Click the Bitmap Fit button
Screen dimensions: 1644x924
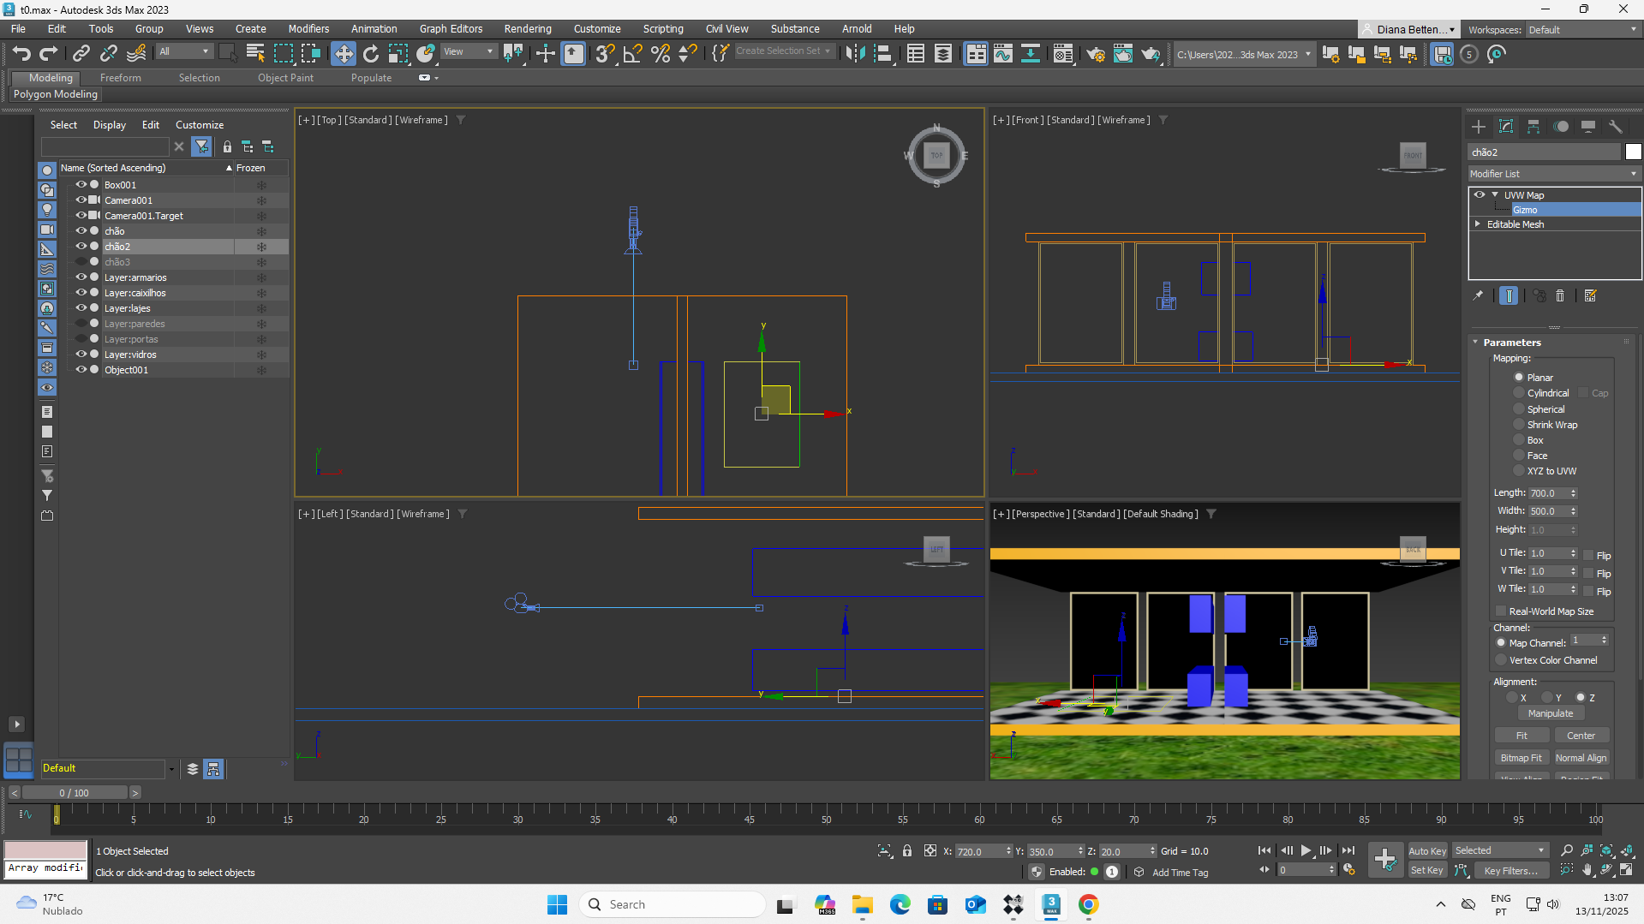point(1521,758)
